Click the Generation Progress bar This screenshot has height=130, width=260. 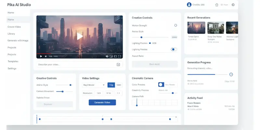coord(207,74)
